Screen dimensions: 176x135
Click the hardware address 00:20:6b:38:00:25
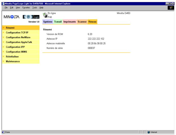click(x=97, y=43)
